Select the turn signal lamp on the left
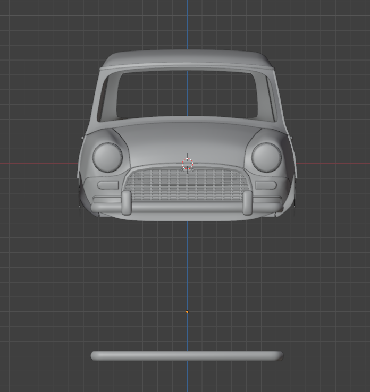The height and width of the screenshot is (392, 370). (108, 185)
